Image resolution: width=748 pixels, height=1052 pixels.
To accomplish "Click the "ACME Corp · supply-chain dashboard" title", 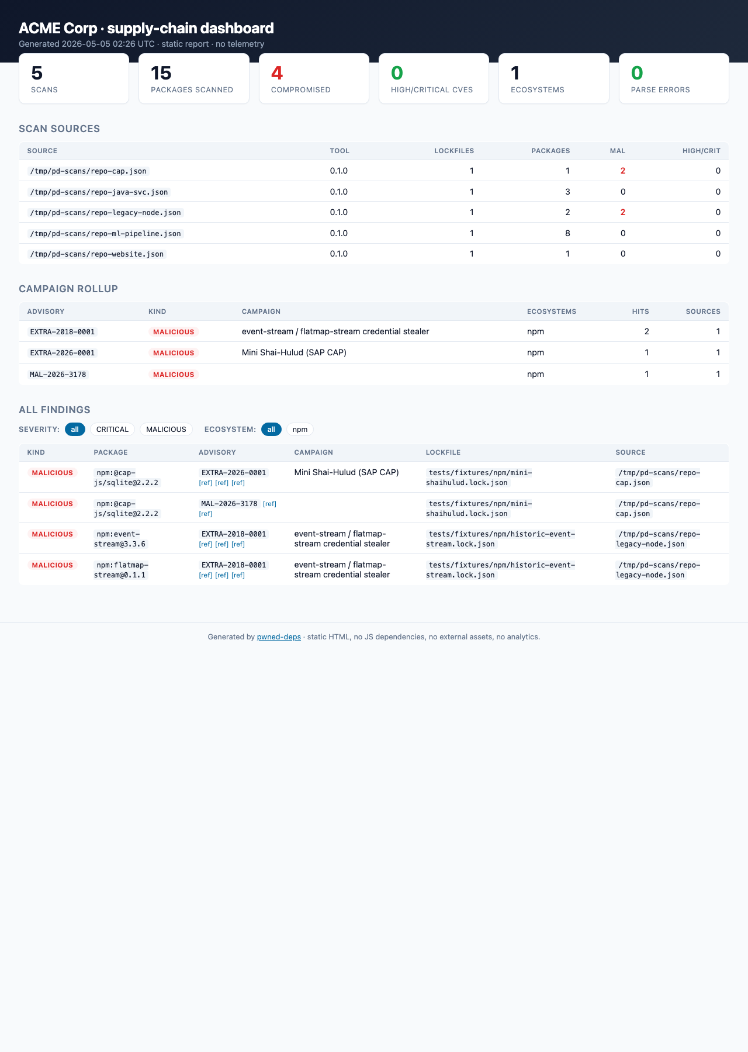I will [x=146, y=28].
